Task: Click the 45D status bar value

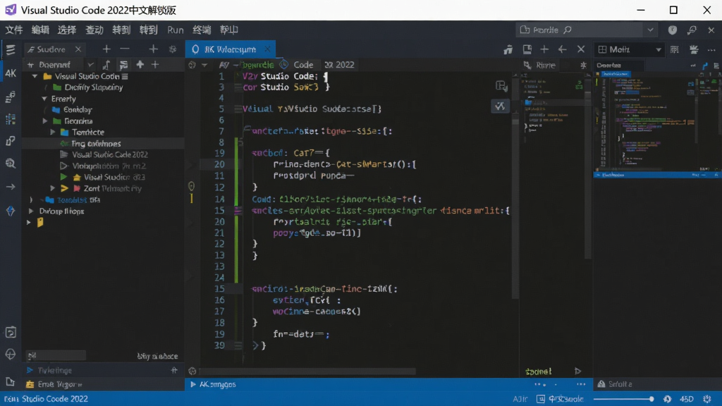Action: coord(687,399)
